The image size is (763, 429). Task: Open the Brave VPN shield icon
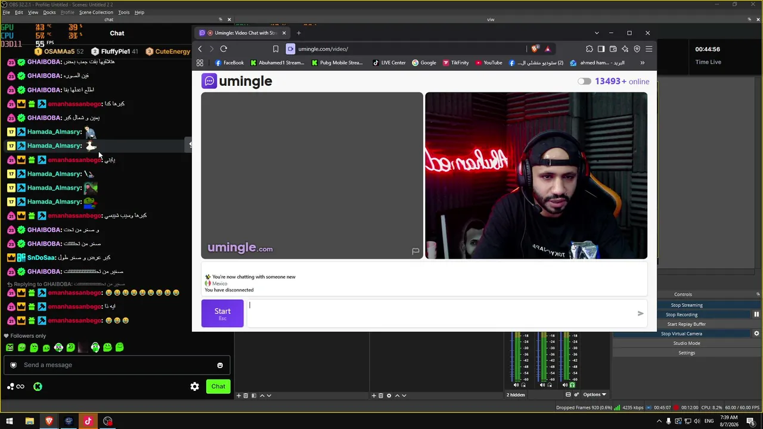click(637, 49)
